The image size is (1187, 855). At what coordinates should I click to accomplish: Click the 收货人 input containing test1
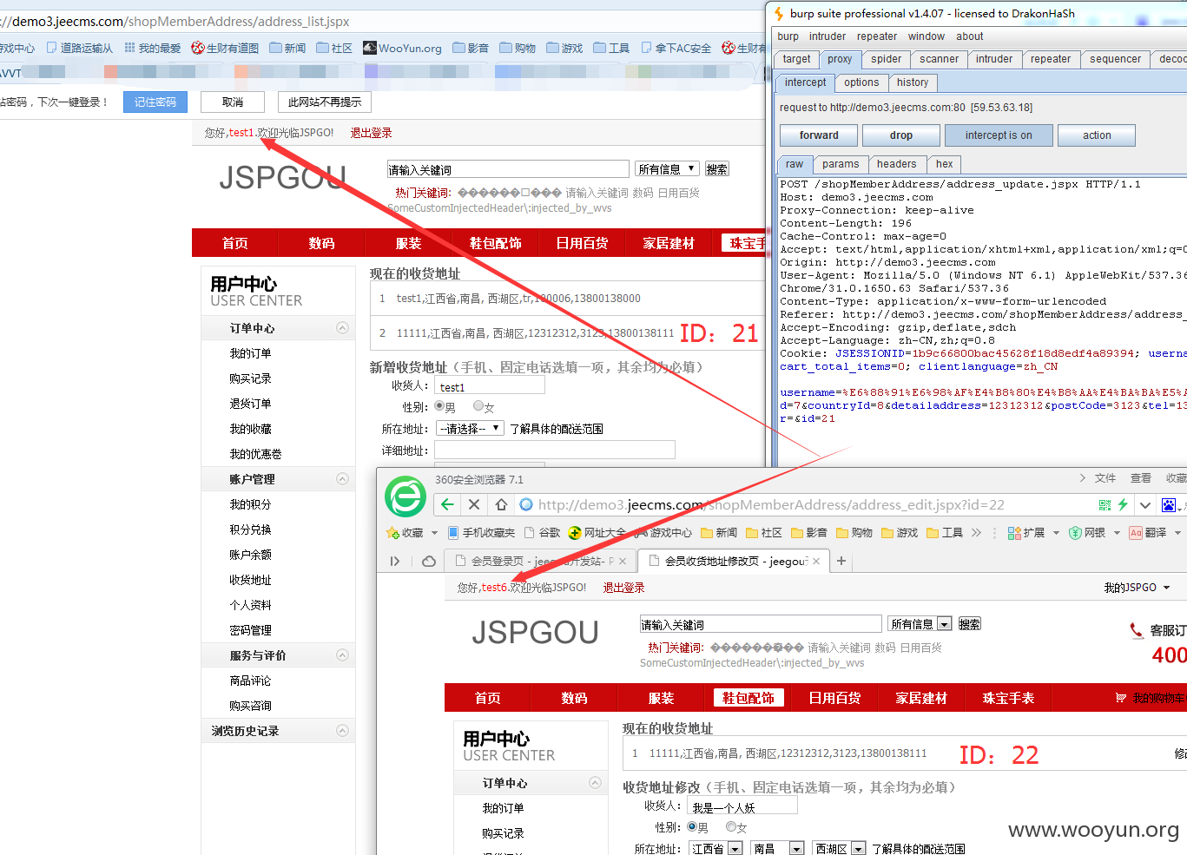tap(490, 385)
